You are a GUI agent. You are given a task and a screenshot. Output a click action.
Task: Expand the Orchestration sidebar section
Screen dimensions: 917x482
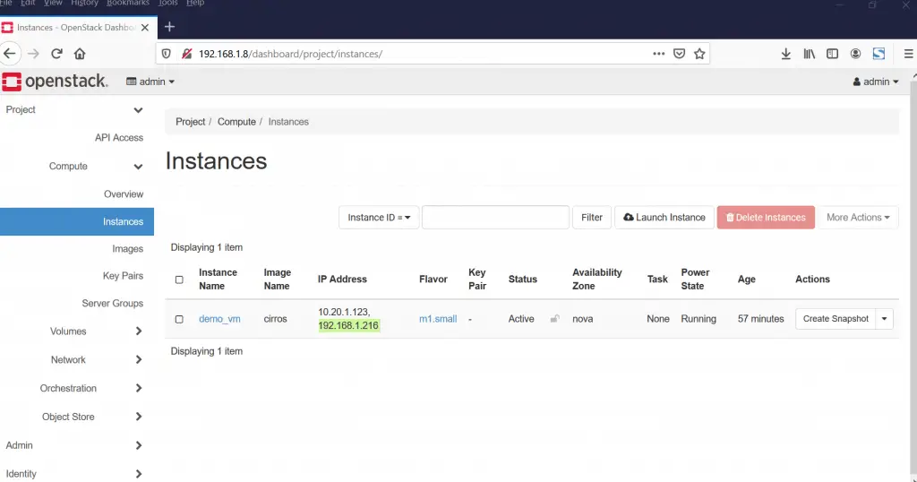point(139,389)
